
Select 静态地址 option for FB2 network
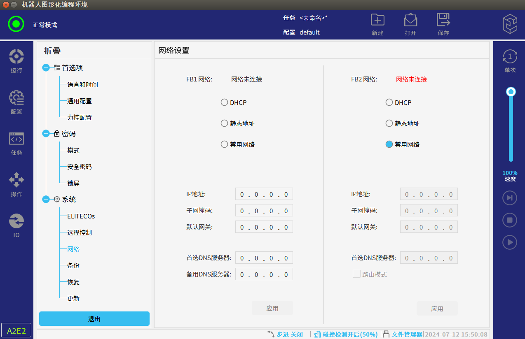(x=389, y=123)
